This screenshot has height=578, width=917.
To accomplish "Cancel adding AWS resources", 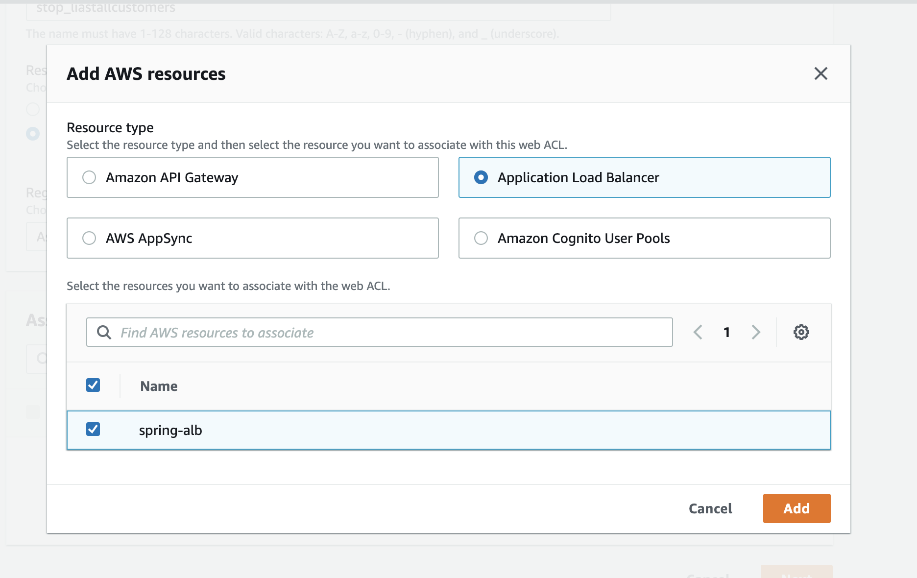I will (x=710, y=508).
